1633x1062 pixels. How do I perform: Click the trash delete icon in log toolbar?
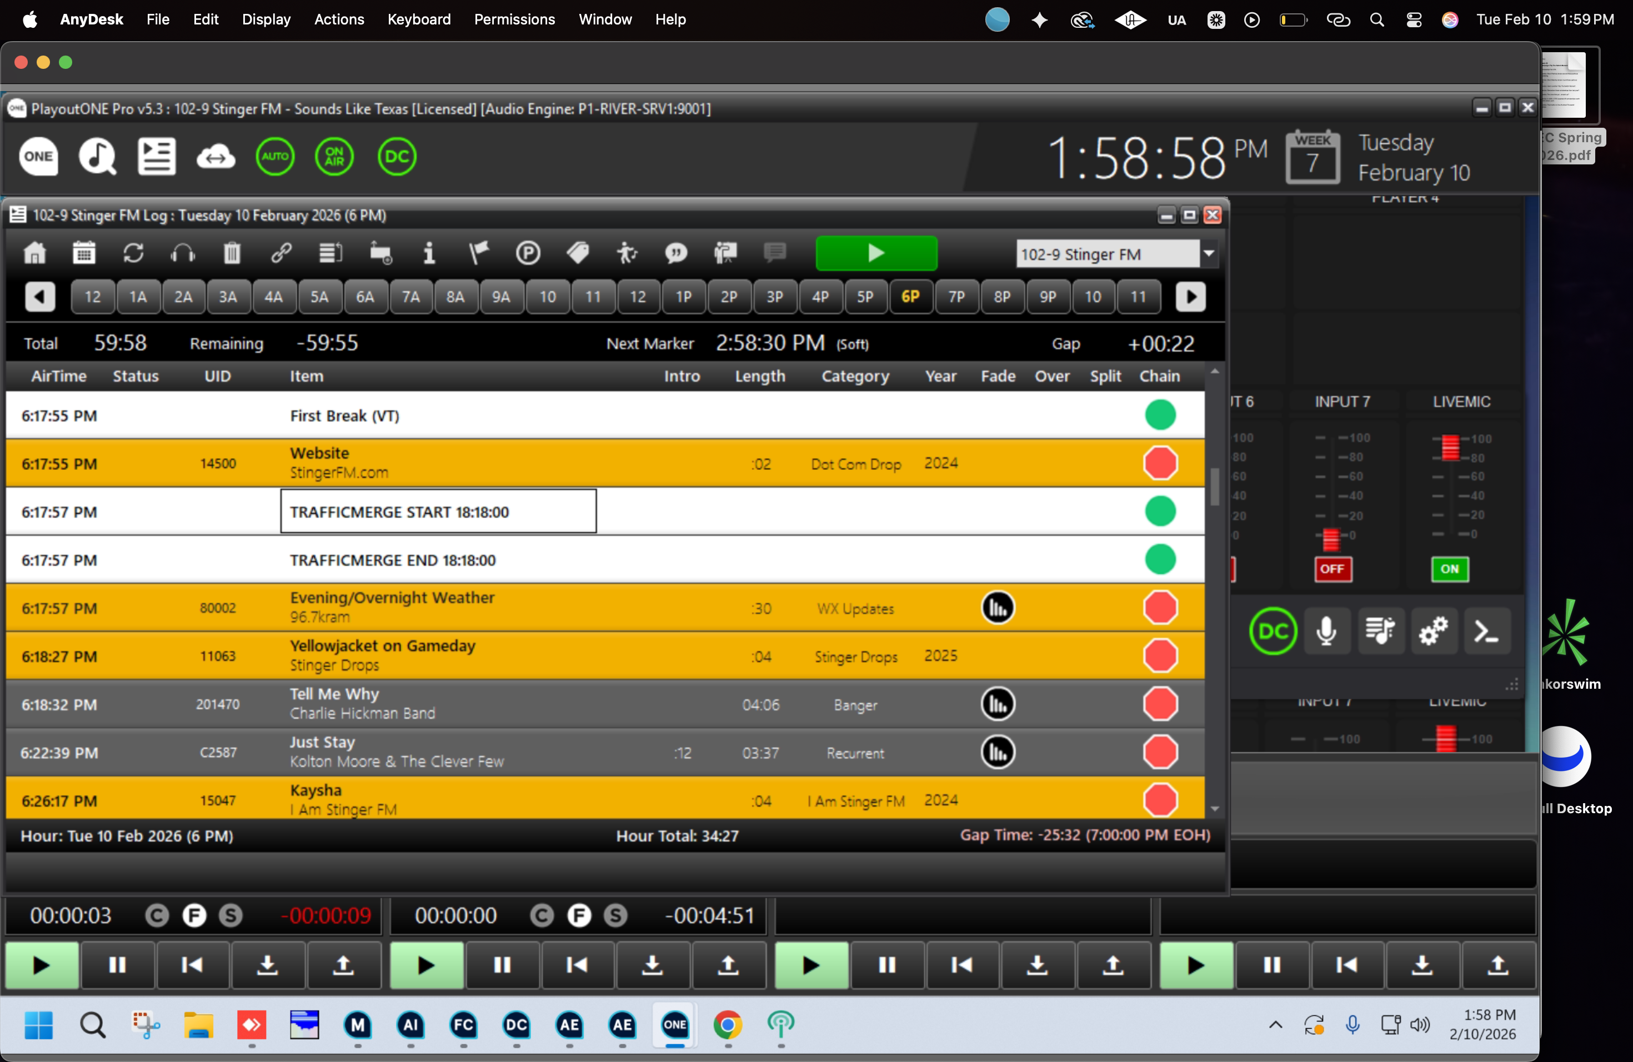pyautogui.click(x=232, y=253)
